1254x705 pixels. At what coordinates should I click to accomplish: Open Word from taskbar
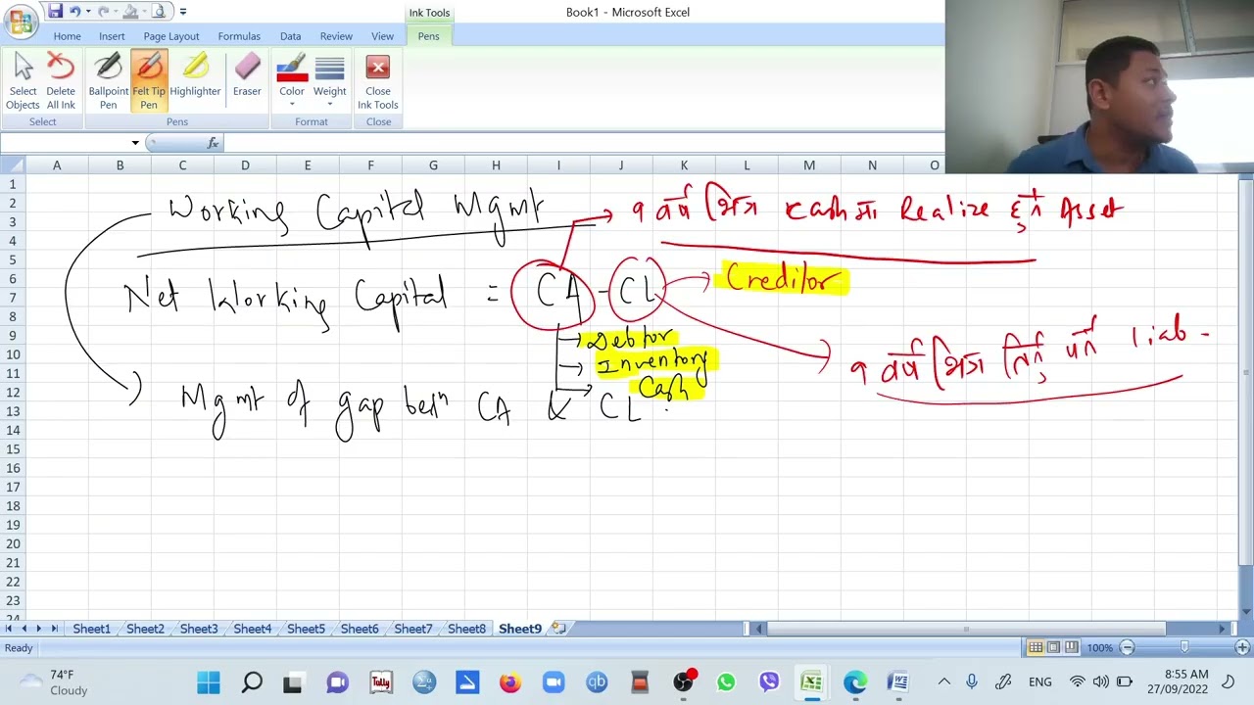pyautogui.click(x=898, y=682)
